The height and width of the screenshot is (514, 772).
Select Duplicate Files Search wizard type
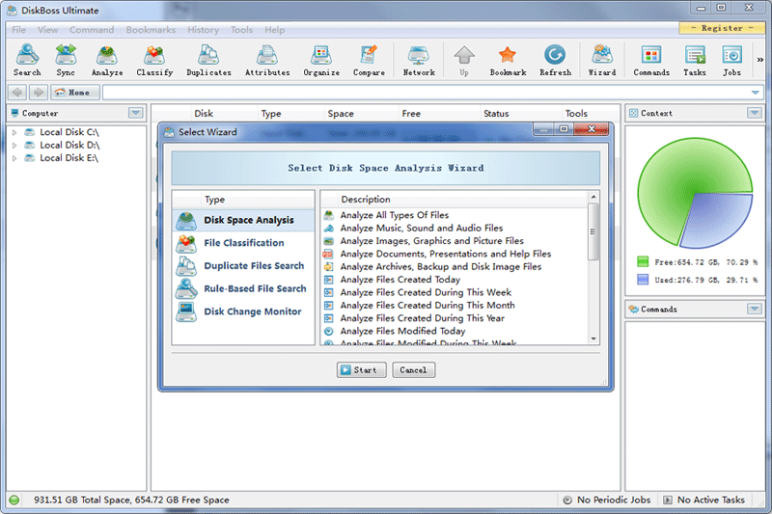(253, 266)
